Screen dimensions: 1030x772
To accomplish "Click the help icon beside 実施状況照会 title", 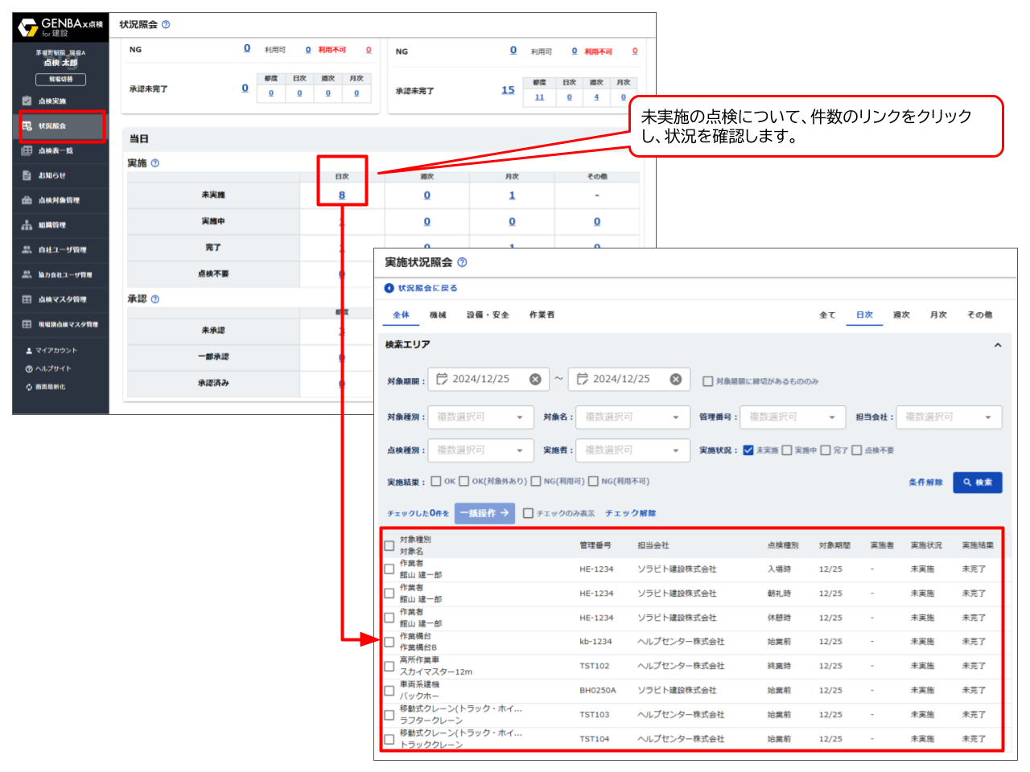I will (x=462, y=262).
